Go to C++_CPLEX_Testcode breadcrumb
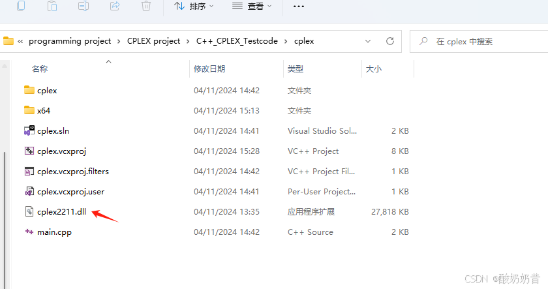Image resolution: width=548 pixels, height=289 pixels. point(237,41)
